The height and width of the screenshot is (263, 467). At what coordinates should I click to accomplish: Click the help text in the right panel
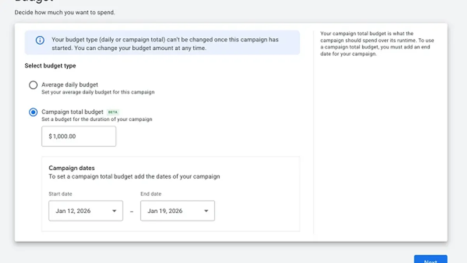(377, 44)
